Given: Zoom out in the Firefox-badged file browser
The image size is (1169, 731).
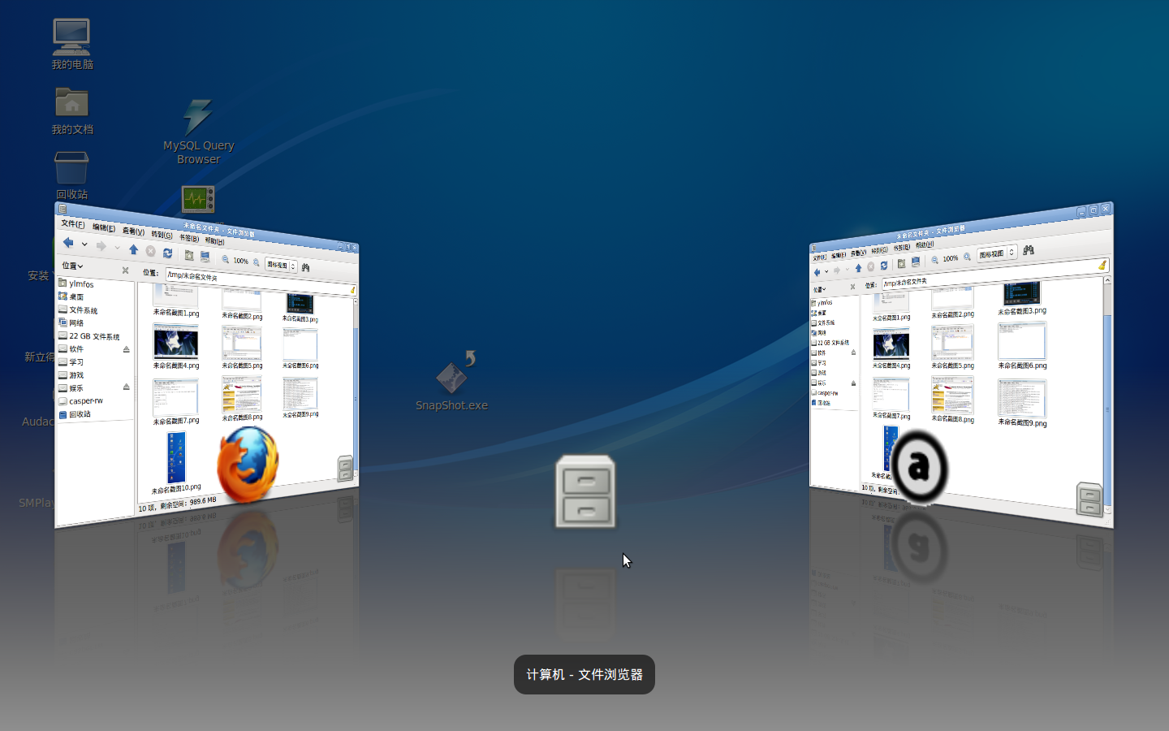Looking at the screenshot, I should coord(225,259).
